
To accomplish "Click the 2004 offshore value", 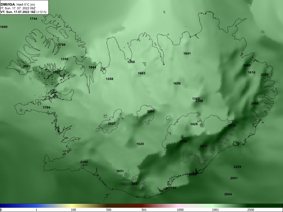I will (228, 194).
